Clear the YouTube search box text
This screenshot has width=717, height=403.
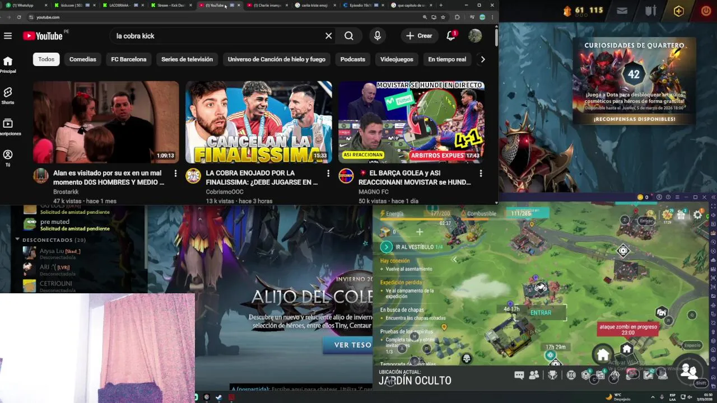click(329, 36)
